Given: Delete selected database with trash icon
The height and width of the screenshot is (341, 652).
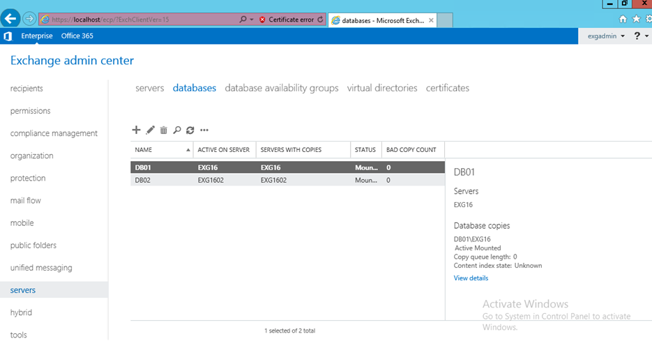Looking at the screenshot, I should tap(163, 130).
